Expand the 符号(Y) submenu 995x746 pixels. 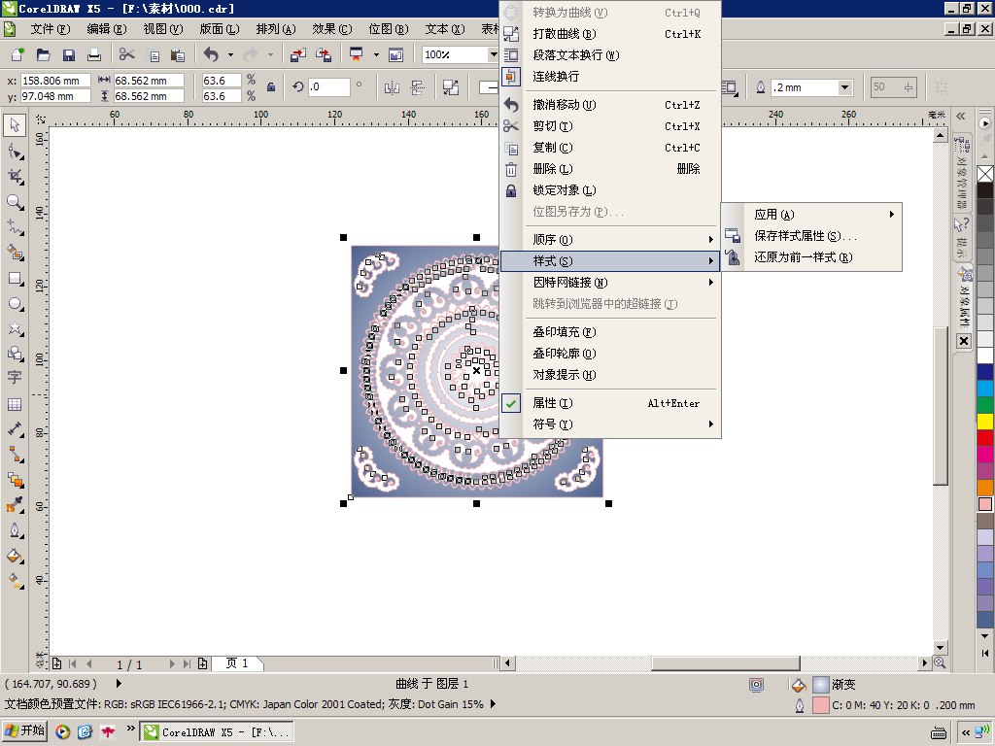coord(610,424)
